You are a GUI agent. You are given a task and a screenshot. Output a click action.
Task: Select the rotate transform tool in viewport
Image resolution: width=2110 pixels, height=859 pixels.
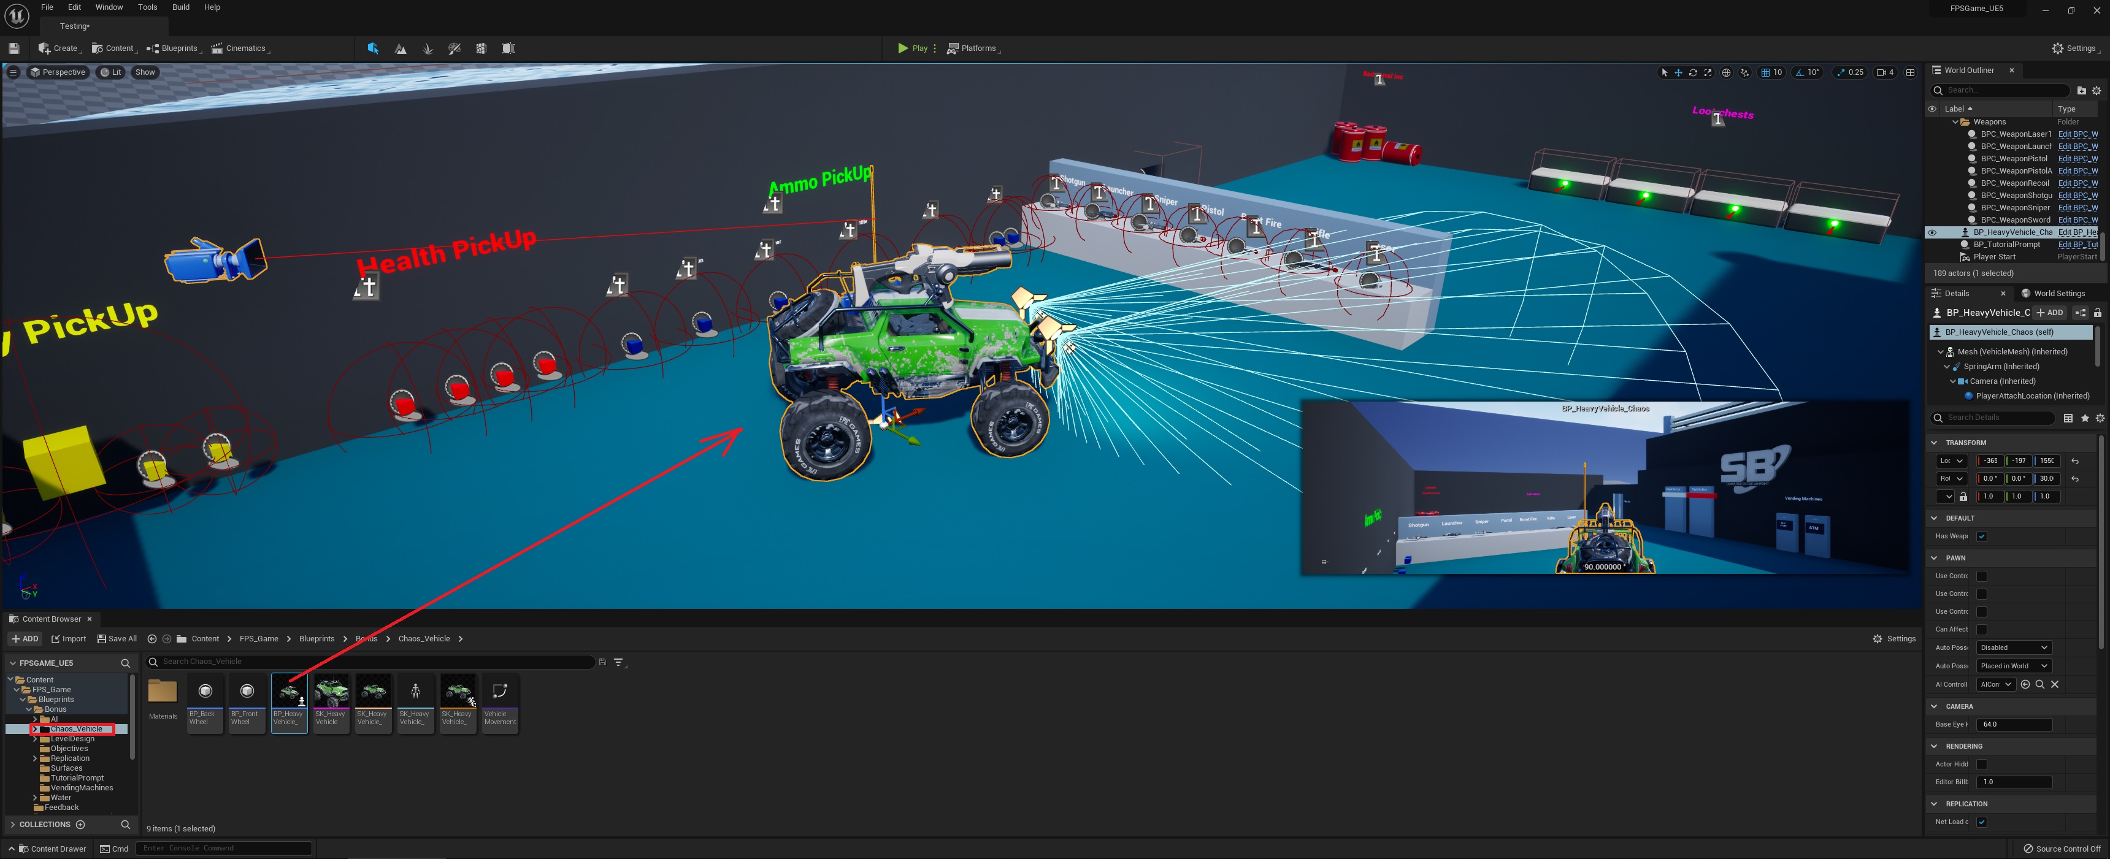pyautogui.click(x=1693, y=73)
